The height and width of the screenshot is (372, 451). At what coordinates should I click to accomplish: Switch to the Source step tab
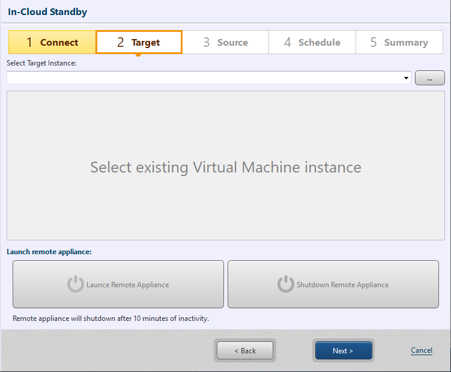pos(225,43)
